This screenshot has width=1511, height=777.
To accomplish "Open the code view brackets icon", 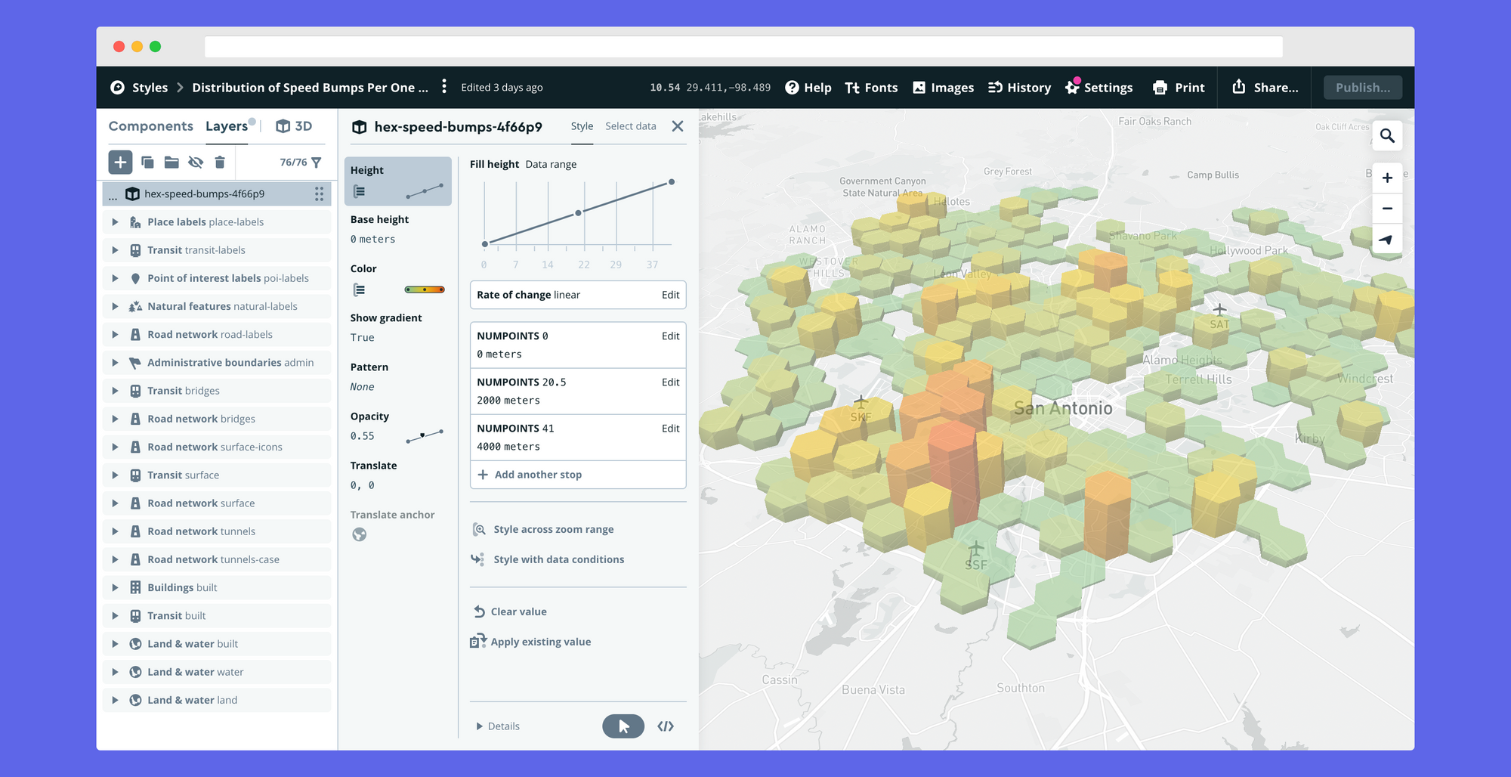I will [666, 726].
